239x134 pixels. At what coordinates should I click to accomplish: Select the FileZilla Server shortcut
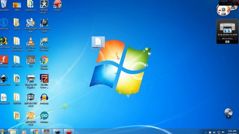point(44,82)
